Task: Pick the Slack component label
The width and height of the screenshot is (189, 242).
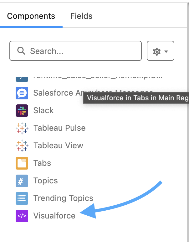Action: click(x=43, y=110)
